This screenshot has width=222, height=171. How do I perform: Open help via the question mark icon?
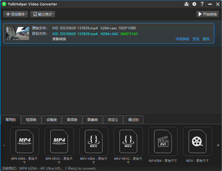202,4
